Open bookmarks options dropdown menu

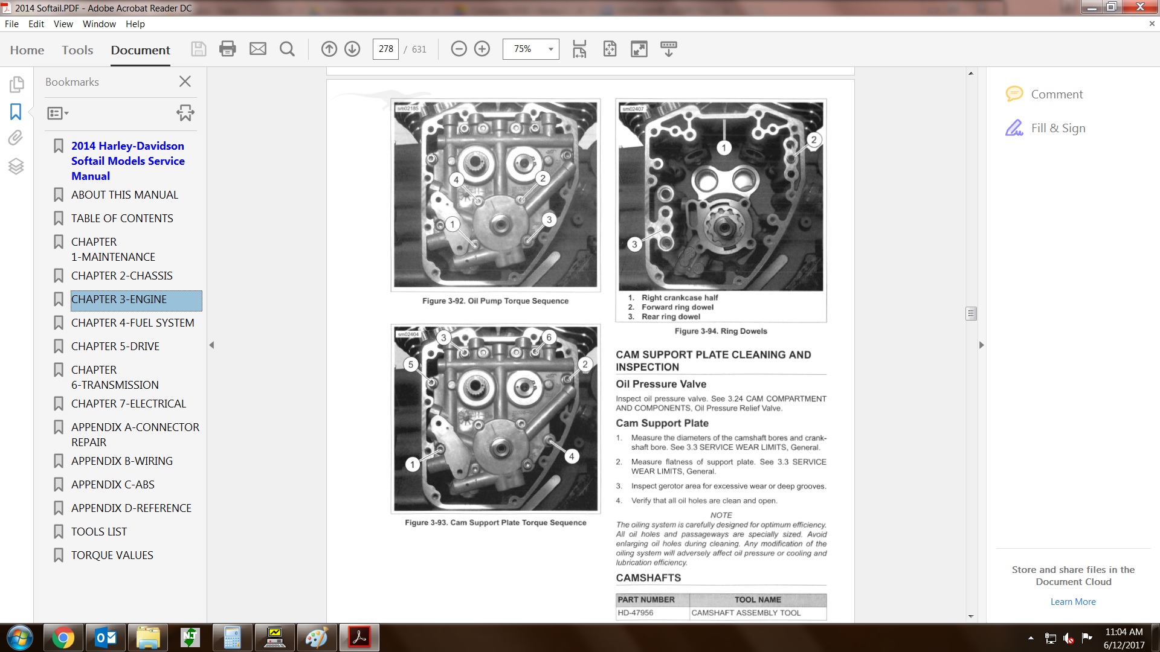pos(58,113)
